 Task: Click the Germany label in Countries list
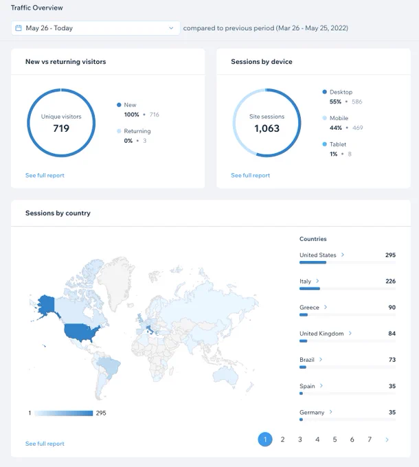(x=312, y=412)
